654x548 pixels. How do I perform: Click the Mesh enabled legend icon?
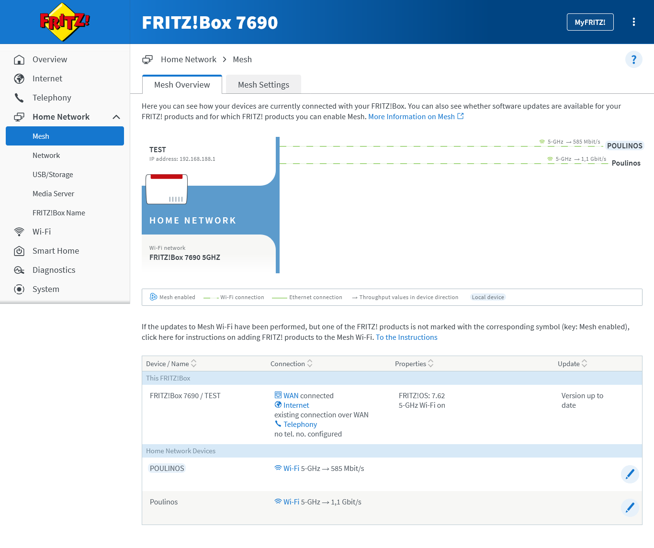(x=153, y=297)
